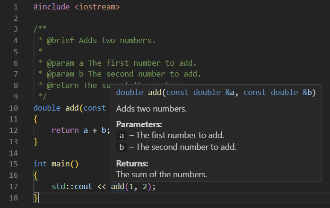Click argument '1' in the add call
The image size is (330, 208).
[131, 187]
